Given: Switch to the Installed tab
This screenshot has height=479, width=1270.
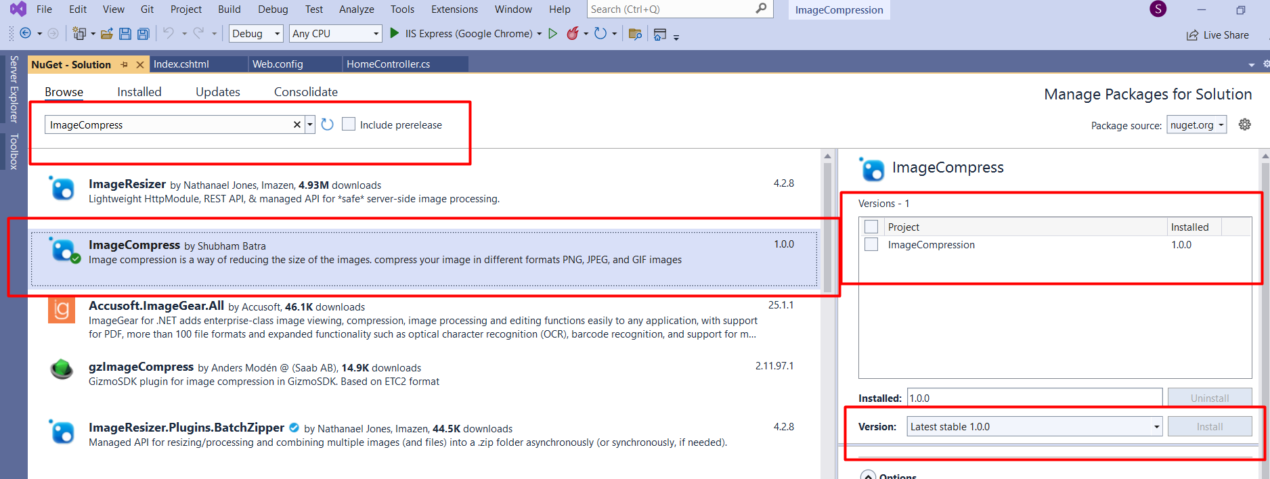Looking at the screenshot, I should [x=139, y=91].
